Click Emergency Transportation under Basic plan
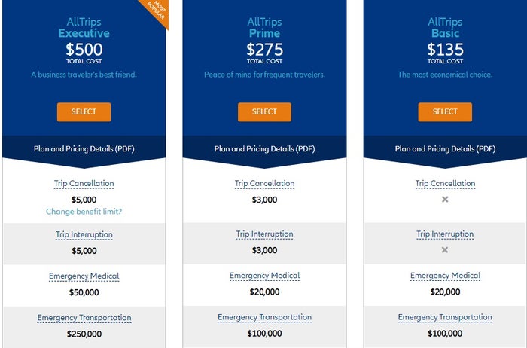Viewport: 527px width, 348px height. [445, 317]
